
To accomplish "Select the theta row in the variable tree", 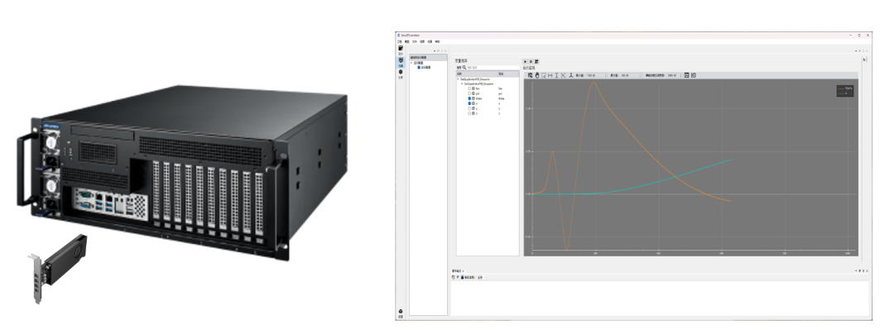I will point(488,98).
